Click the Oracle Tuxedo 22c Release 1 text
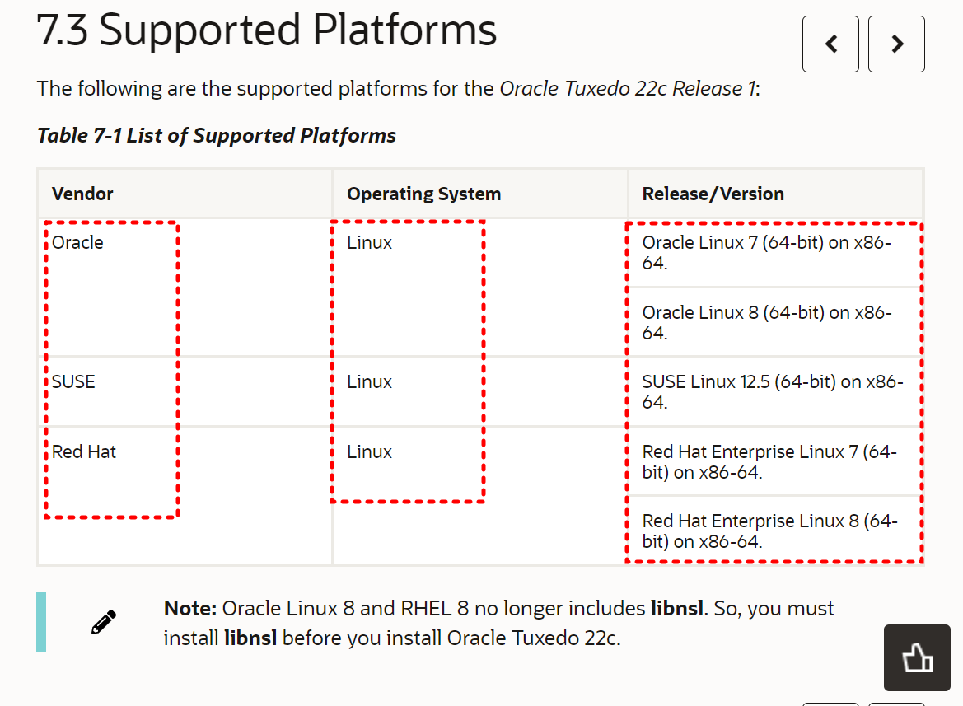This screenshot has width=963, height=706. pyautogui.click(x=627, y=88)
